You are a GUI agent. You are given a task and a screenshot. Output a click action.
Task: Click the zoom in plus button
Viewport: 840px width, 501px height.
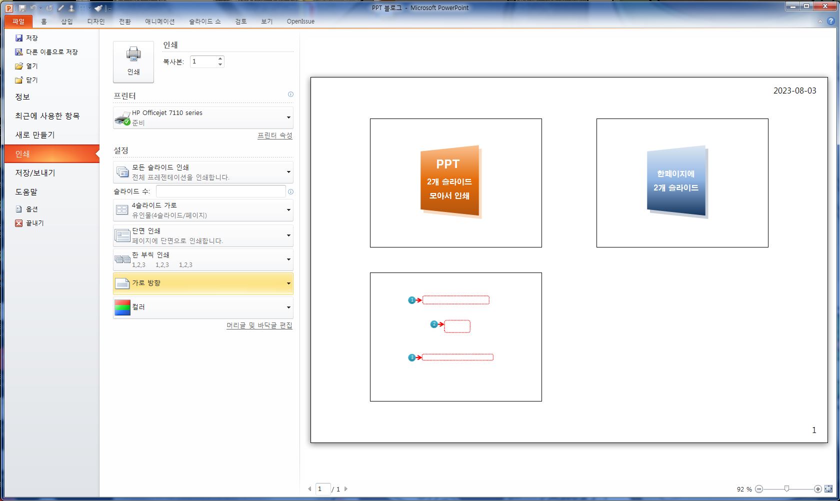pyautogui.click(x=818, y=489)
